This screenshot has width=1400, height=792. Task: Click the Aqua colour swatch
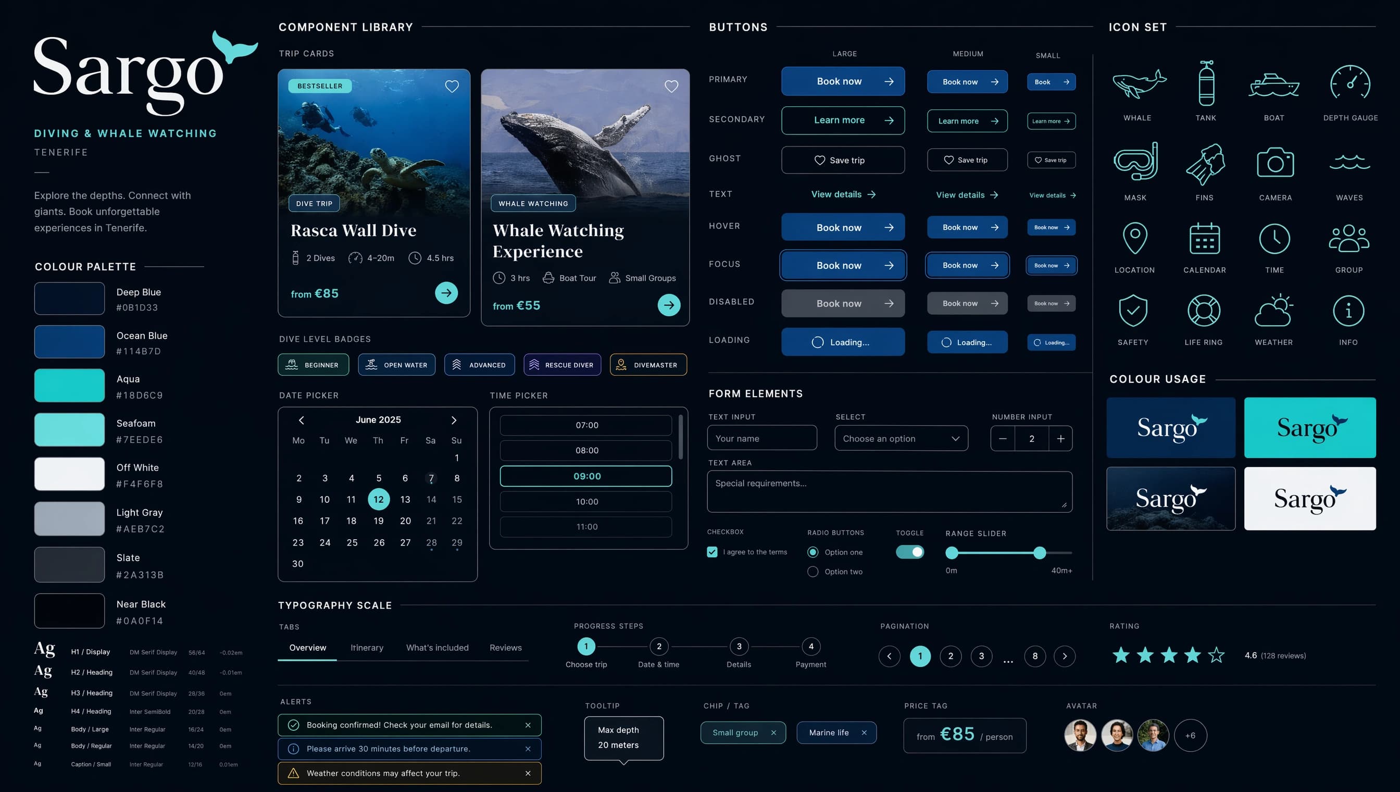pyautogui.click(x=69, y=385)
